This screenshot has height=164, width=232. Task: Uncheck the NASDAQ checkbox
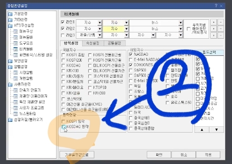131,54
